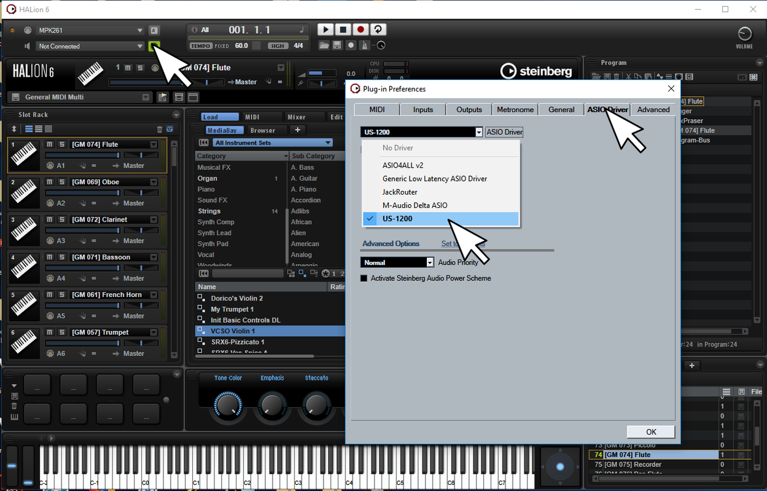Image resolution: width=767 pixels, height=491 pixels.
Task: Open the MPK261 MIDI input dropdown
Action: [x=90, y=30]
